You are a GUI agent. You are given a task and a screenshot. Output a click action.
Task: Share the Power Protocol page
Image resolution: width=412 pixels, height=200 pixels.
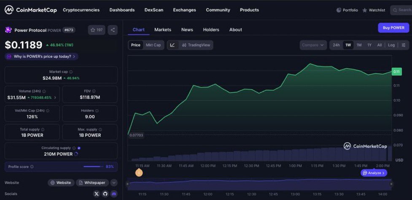click(x=113, y=30)
